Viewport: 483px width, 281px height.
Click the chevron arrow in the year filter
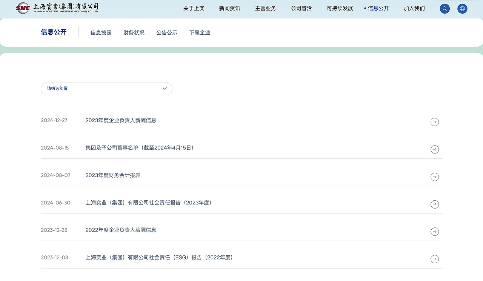point(165,88)
